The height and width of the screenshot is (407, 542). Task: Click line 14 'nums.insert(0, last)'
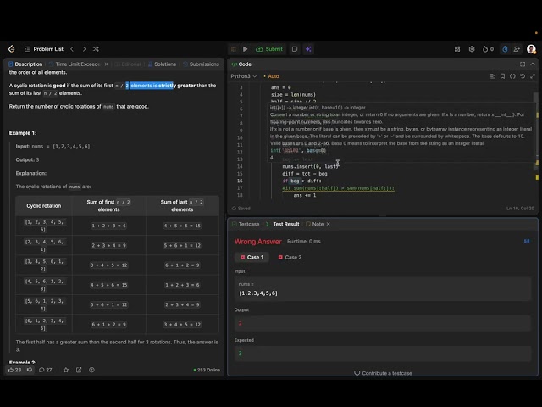310,166
